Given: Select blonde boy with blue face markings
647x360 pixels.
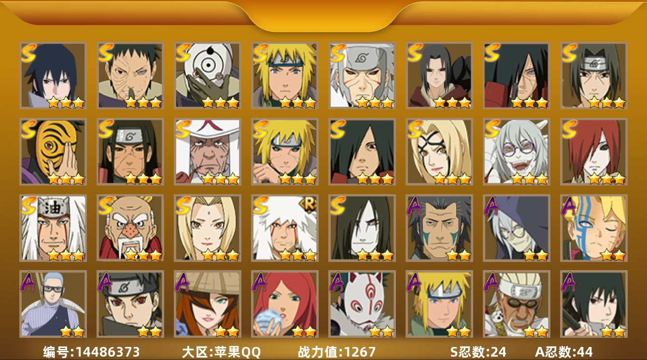Looking at the screenshot, I should 593,228.
